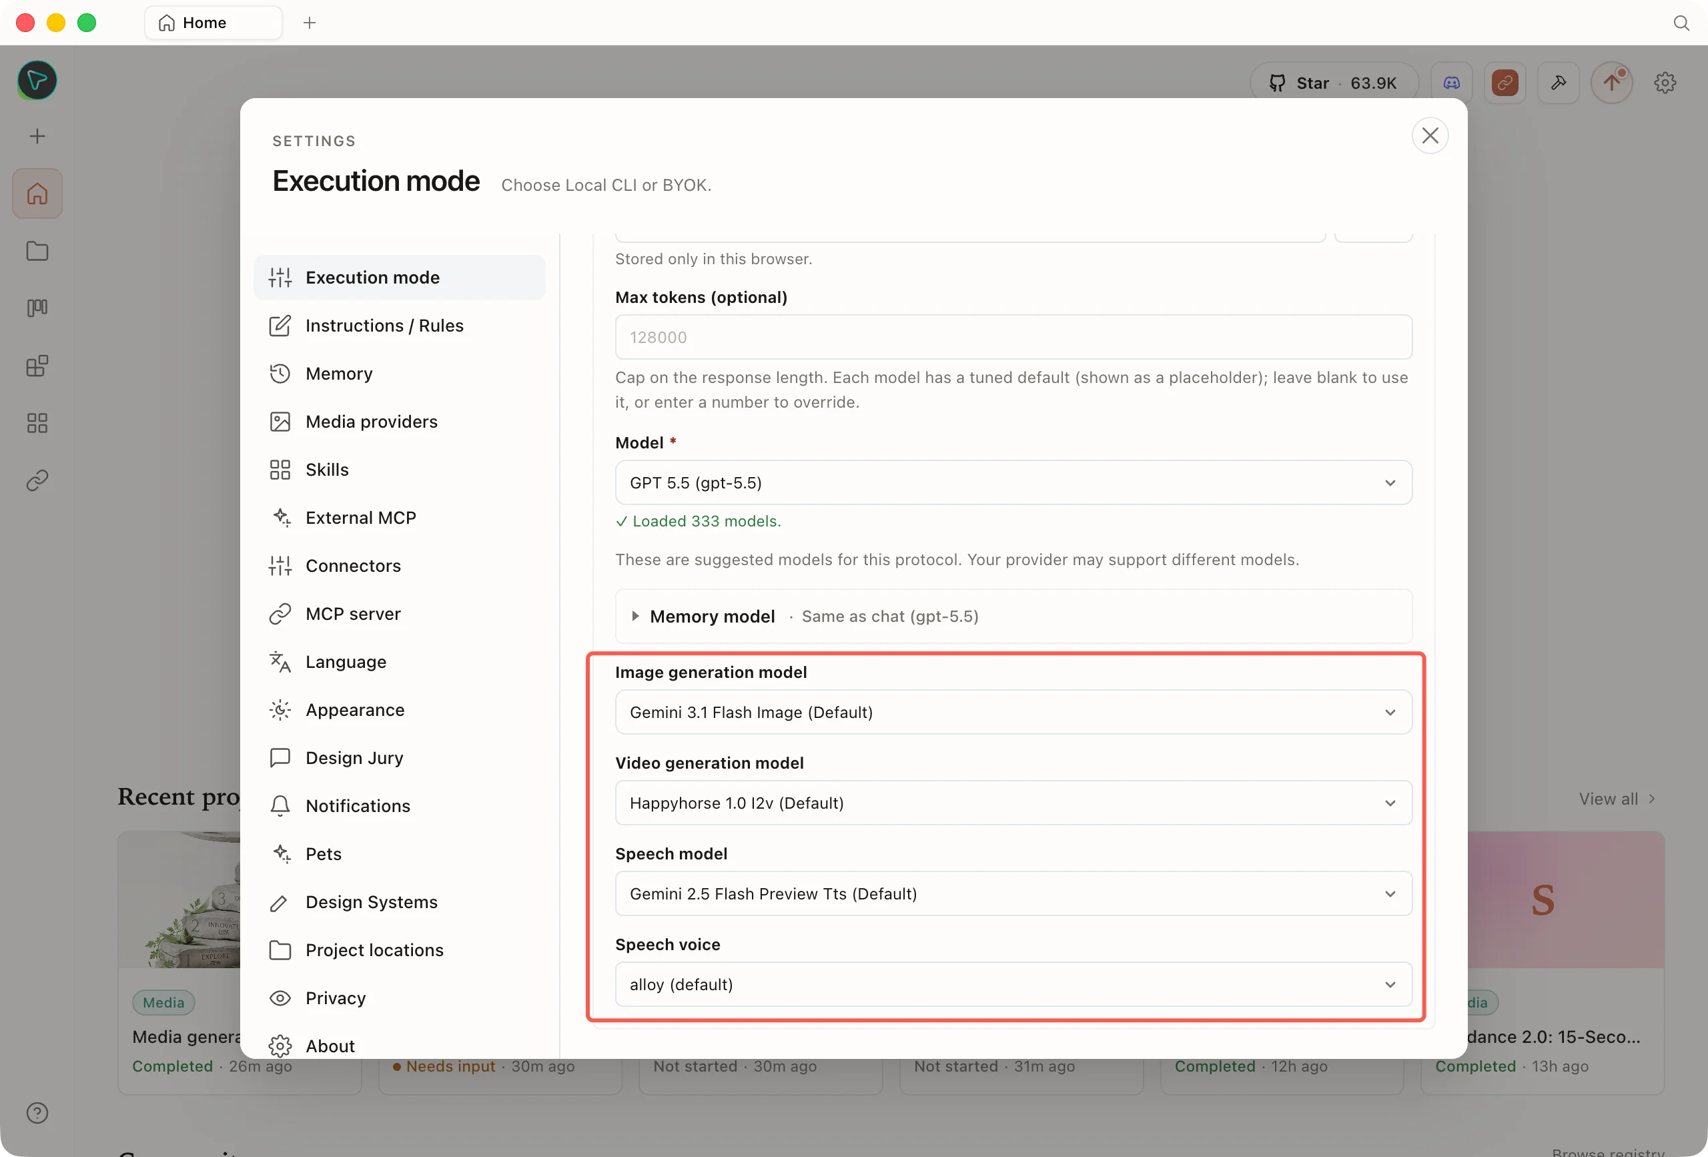Open Design Jury settings
This screenshot has height=1157, width=1708.
399,758
